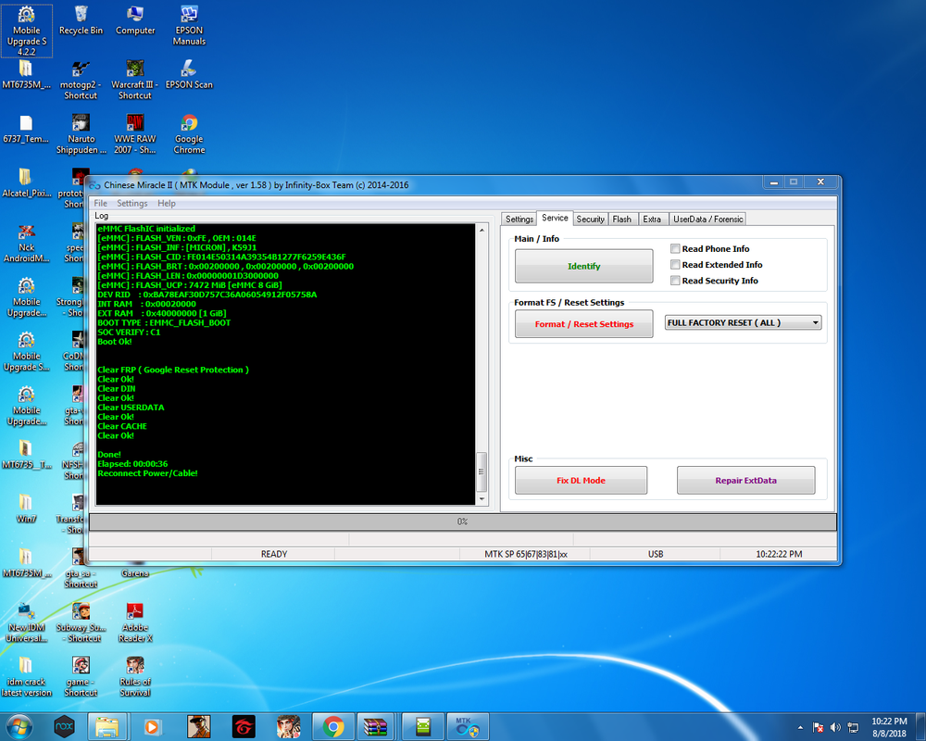Enable Read Security Info checkbox

click(x=675, y=281)
